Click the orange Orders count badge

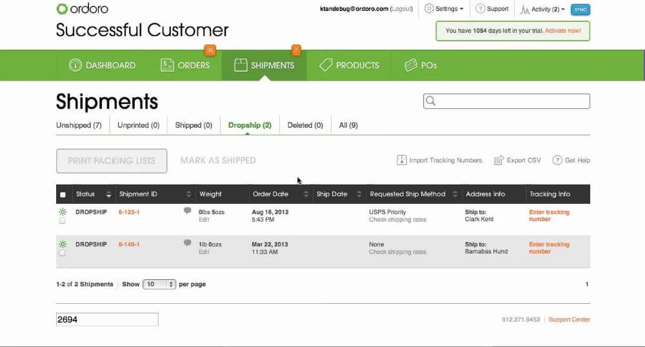tap(210, 50)
